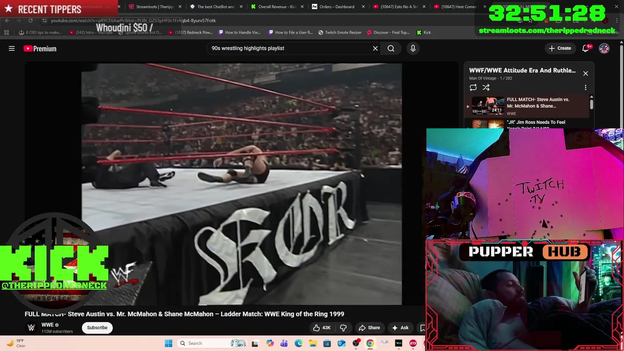Click the taskbar Search box

[213, 343]
